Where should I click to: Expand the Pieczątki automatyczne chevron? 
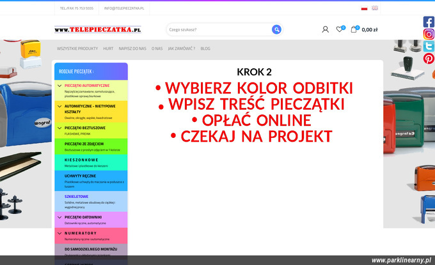(x=59, y=86)
